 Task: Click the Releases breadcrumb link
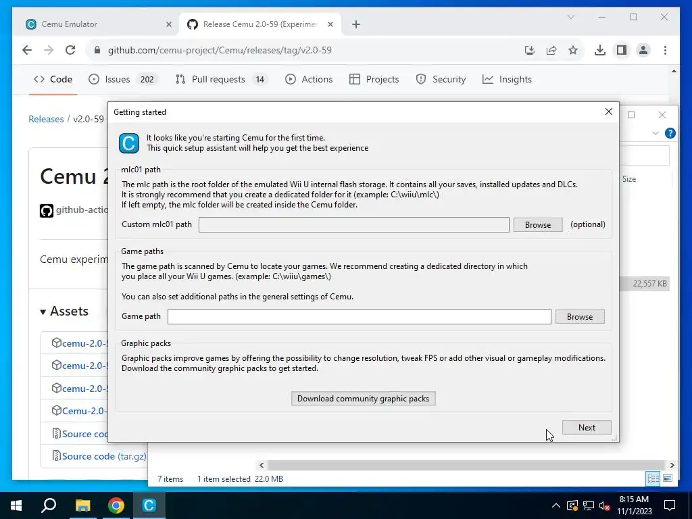click(46, 119)
